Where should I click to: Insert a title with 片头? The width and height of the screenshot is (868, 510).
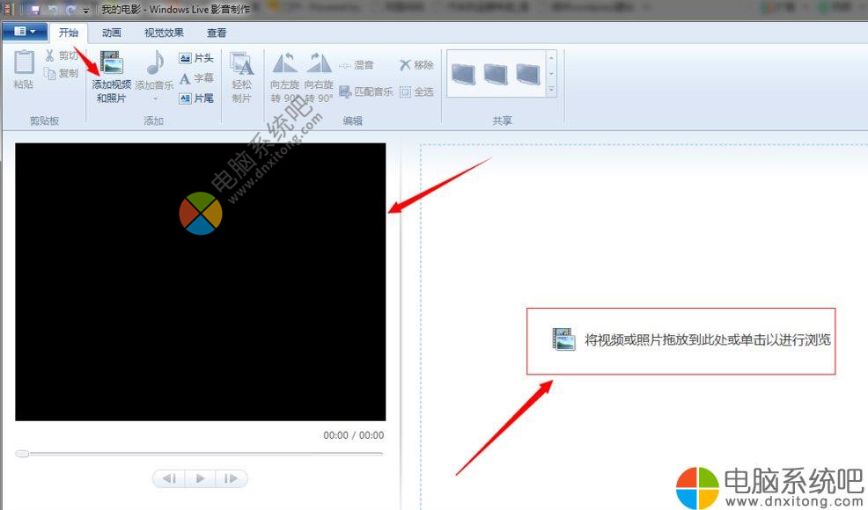pyautogui.click(x=196, y=58)
